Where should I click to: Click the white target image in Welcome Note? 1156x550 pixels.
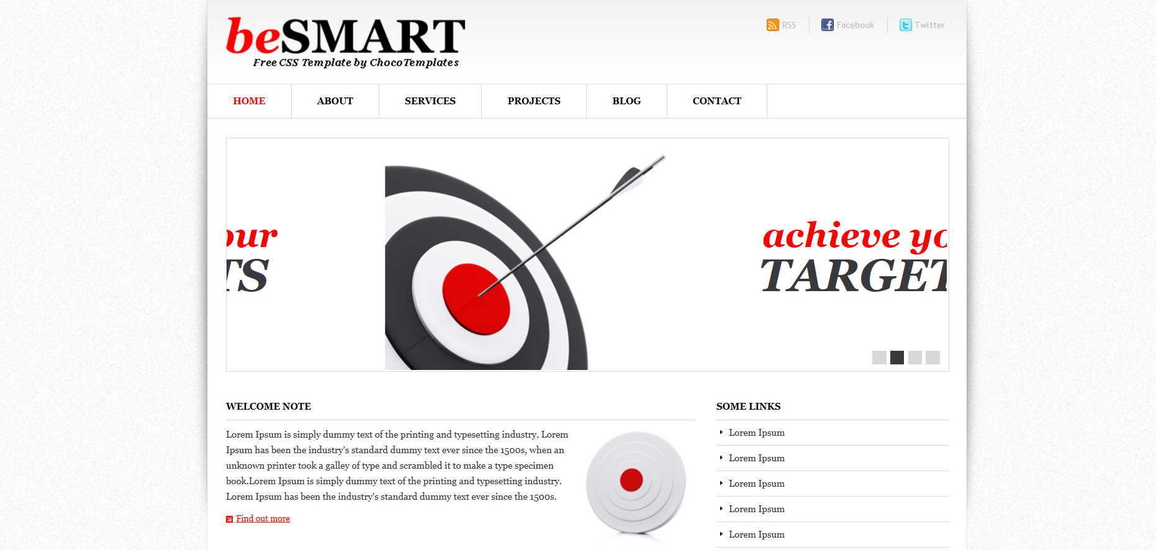(x=636, y=483)
